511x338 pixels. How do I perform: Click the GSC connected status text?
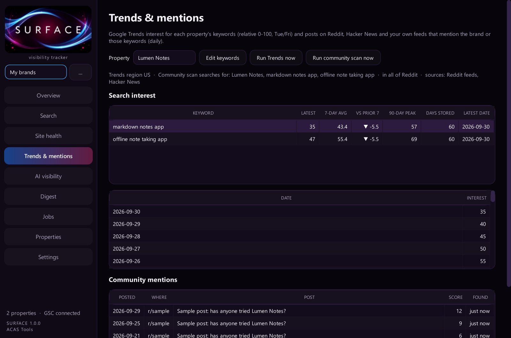(x=62, y=313)
